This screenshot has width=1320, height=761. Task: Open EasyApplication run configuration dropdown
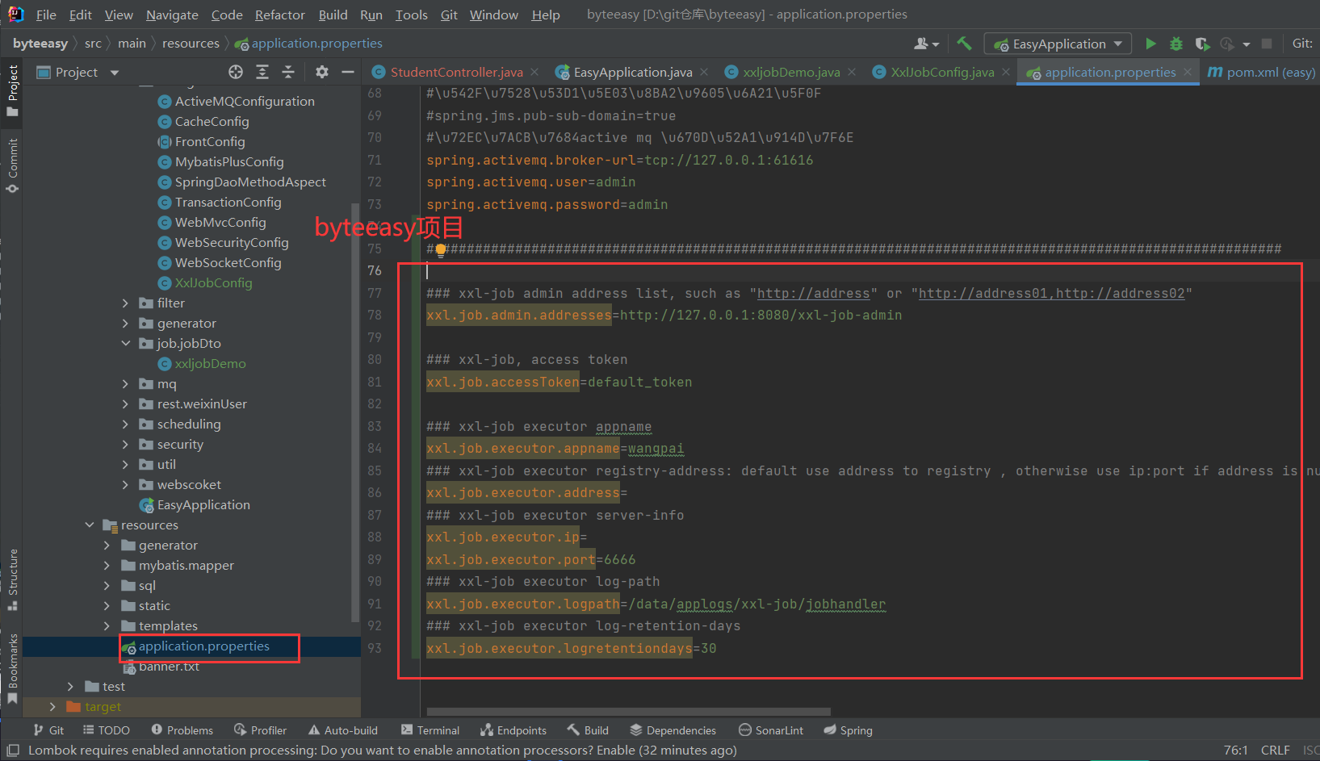tap(1058, 44)
